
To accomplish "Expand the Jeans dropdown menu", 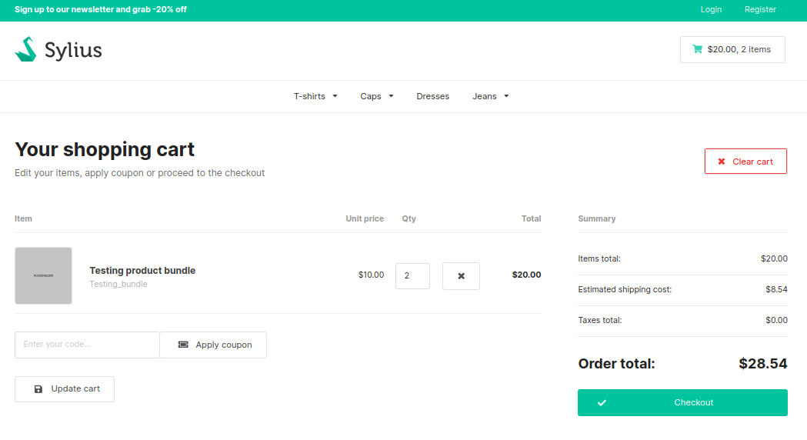I will (x=490, y=96).
